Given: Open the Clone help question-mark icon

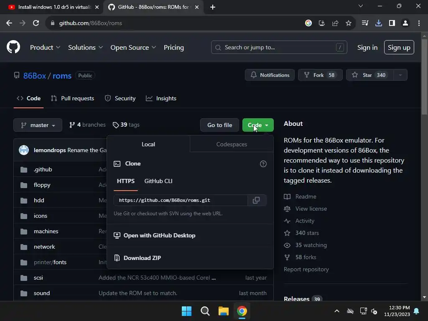Looking at the screenshot, I should point(263,164).
